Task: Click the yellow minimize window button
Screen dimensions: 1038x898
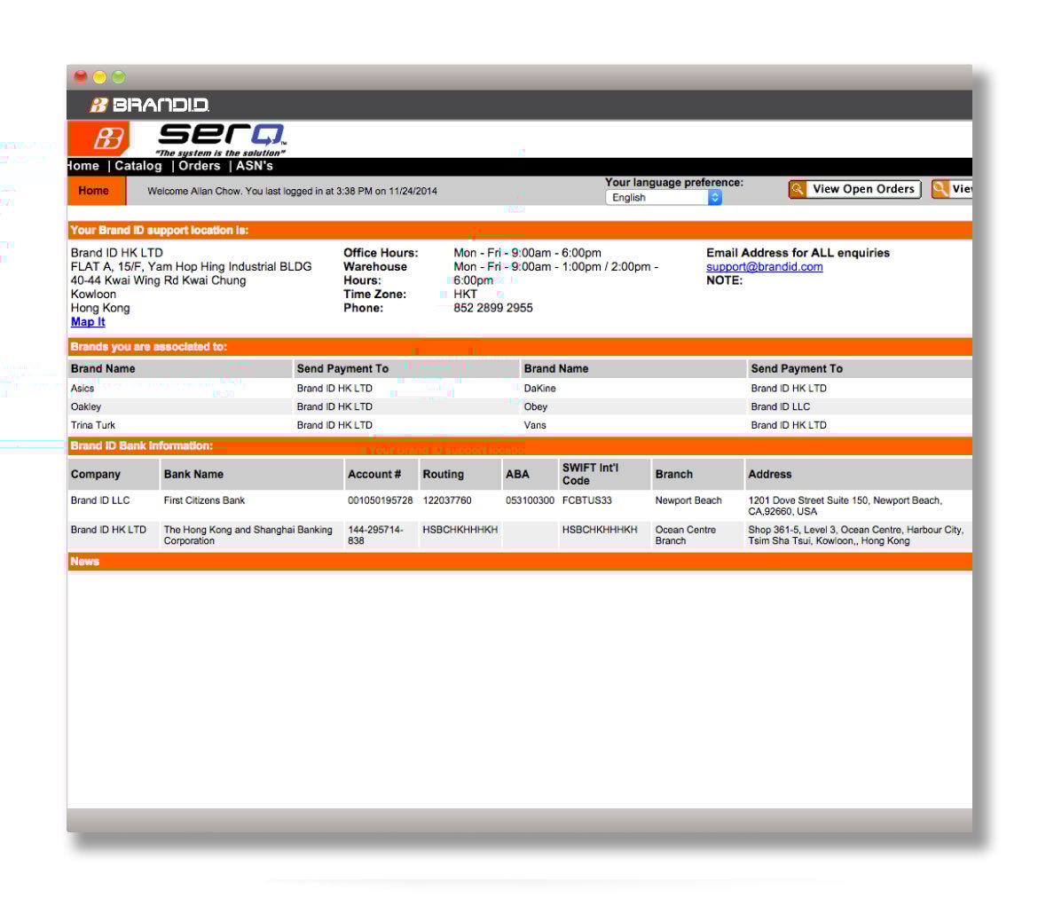Action: pos(99,77)
